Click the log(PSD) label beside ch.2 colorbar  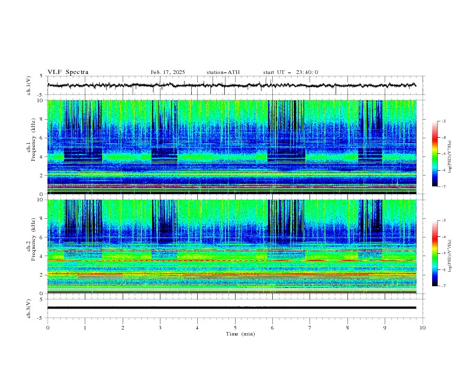(x=450, y=256)
